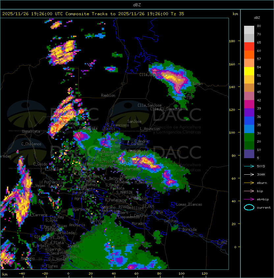The image size is (274, 278).
Task: Click the S_MARTIN map label
Action: point(124,192)
